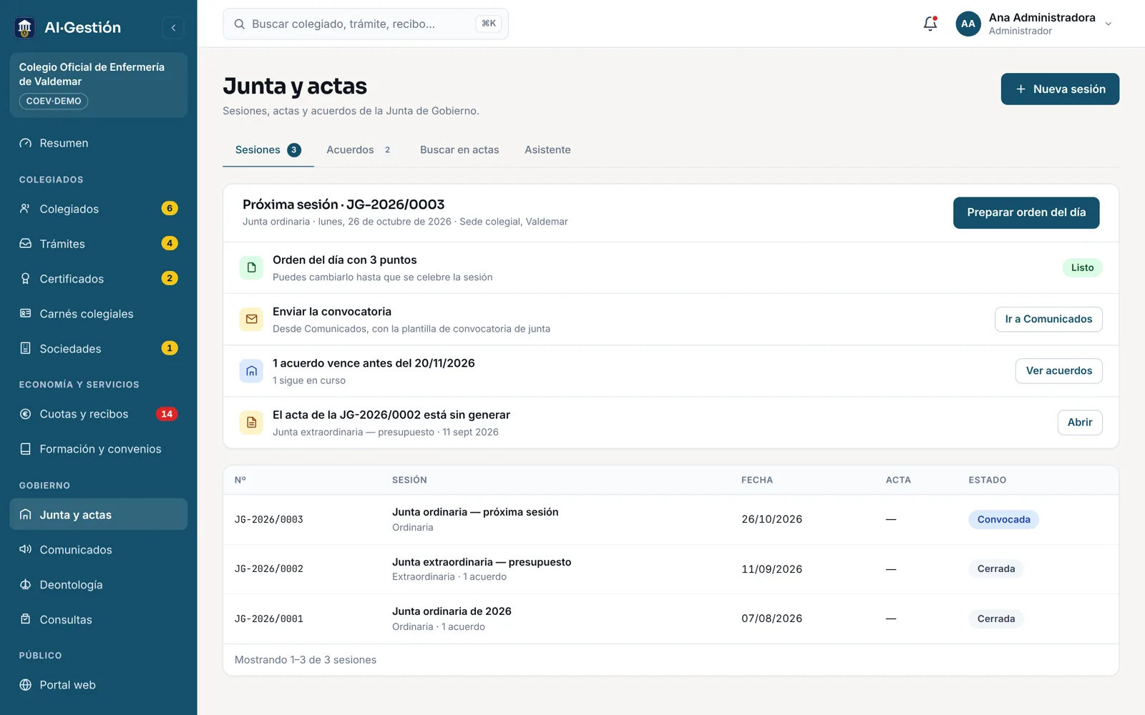Click the Consultas icon in sidebar
Viewport: 1145px width, 715px height.
coord(26,620)
